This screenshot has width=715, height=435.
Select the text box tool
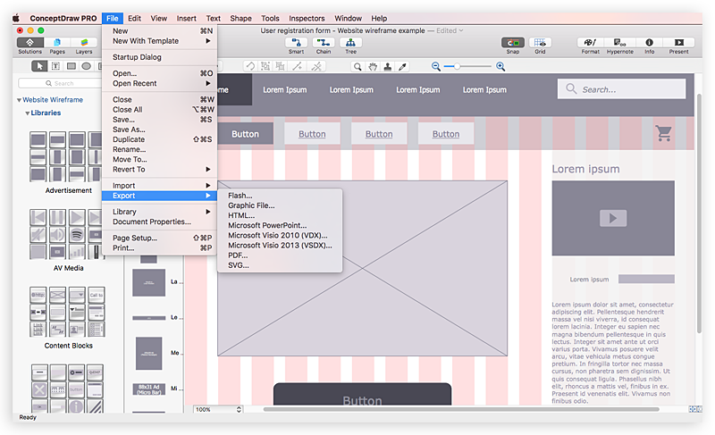tap(55, 66)
